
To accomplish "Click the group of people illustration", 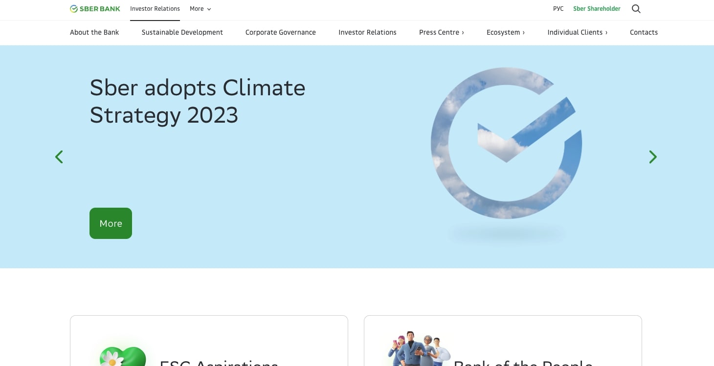I will click(419, 349).
